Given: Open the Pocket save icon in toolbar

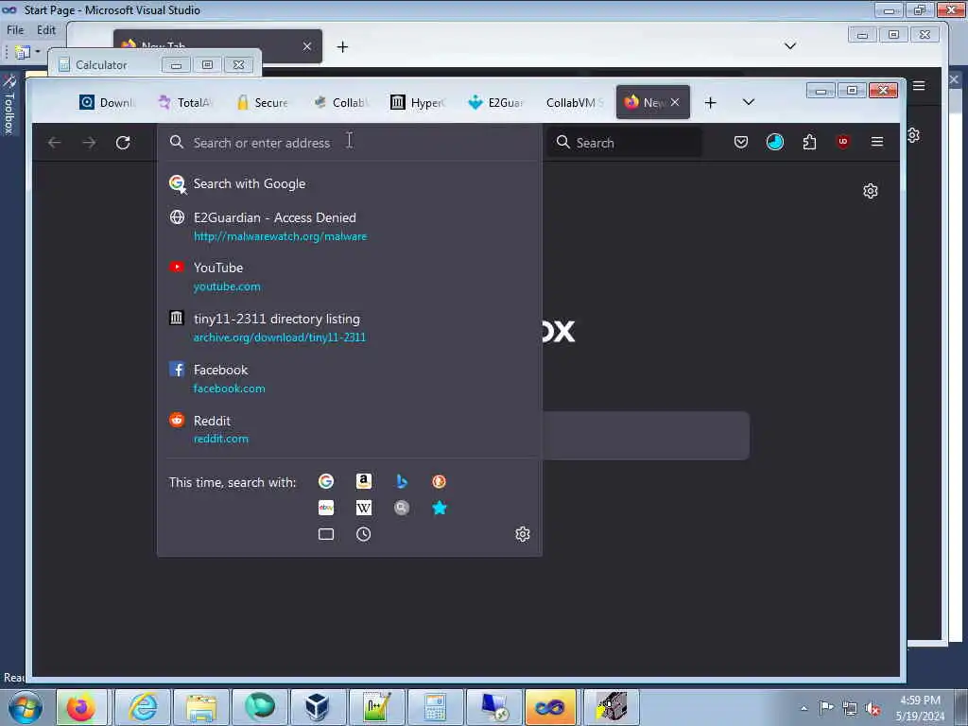Looking at the screenshot, I should pos(741,142).
